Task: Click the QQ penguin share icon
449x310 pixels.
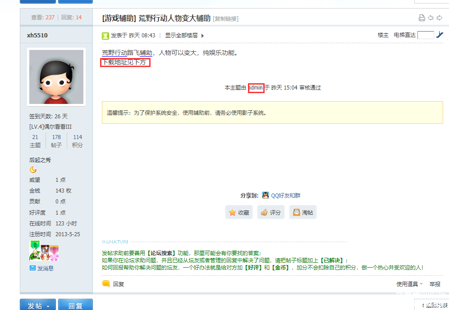Action: pos(266,195)
